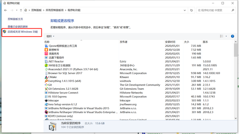Click the Hillstone Secure Connect icon
This screenshot has height=134, width=239.
(46, 93)
